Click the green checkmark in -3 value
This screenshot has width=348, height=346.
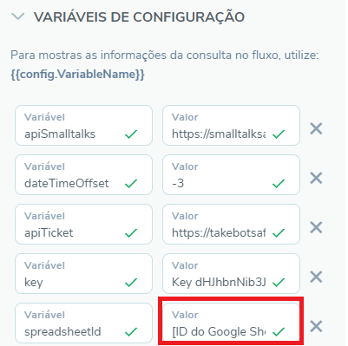coord(279,184)
